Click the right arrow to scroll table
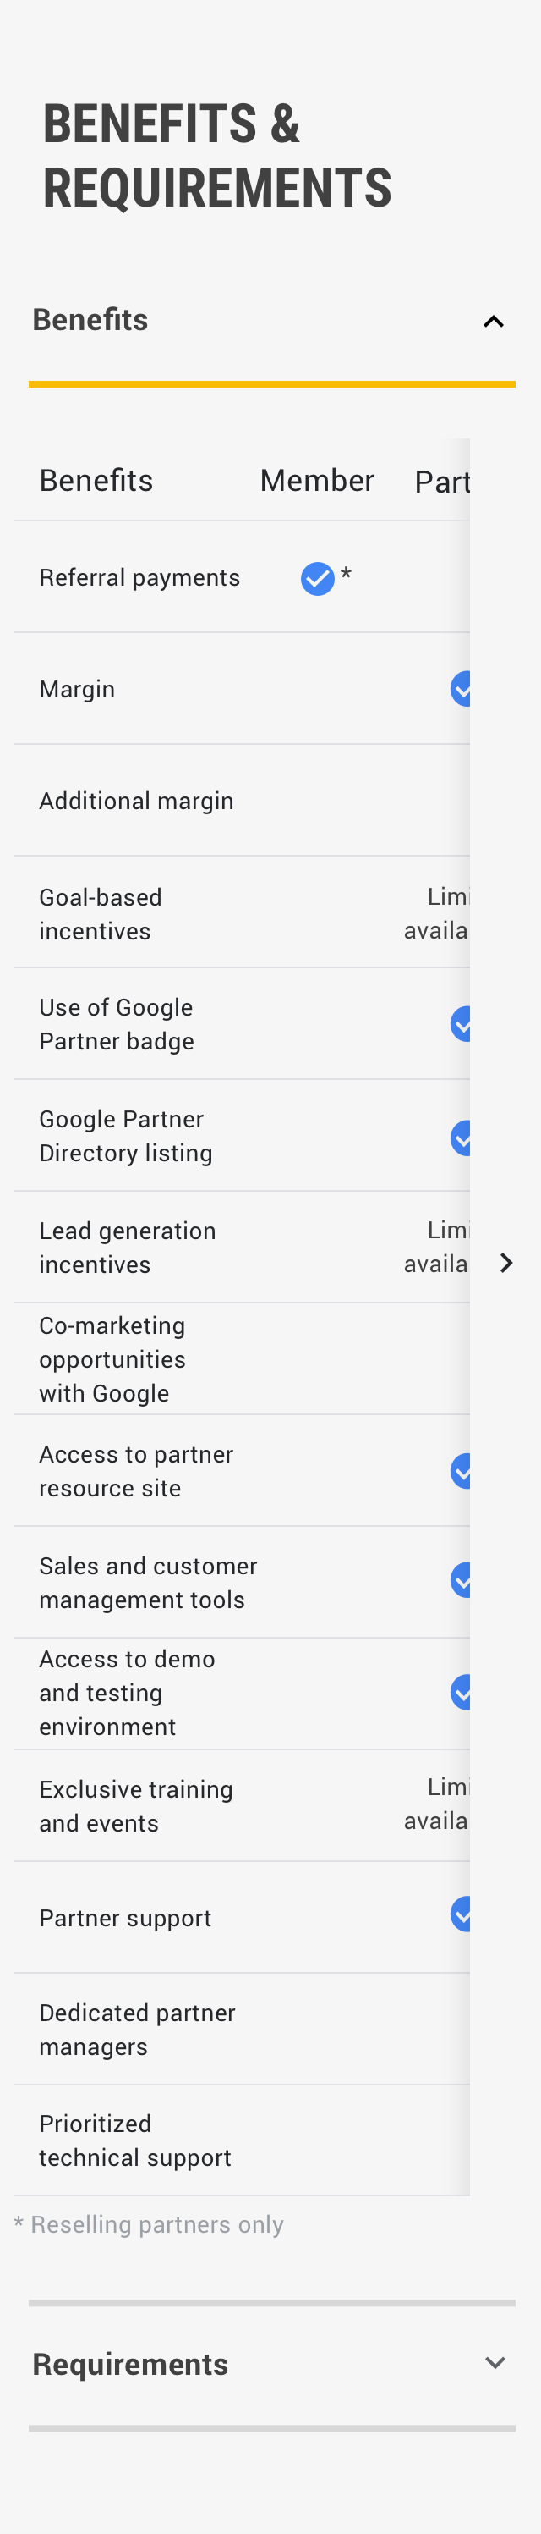 pyautogui.click(x=505, y=1263)
